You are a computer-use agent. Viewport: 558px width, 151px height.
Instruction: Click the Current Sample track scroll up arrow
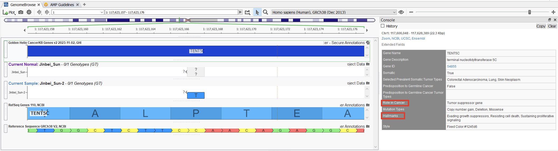[x=367, y=89]
